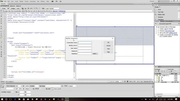
Task: Focus the Connection name field
Action: click(85, 43)
